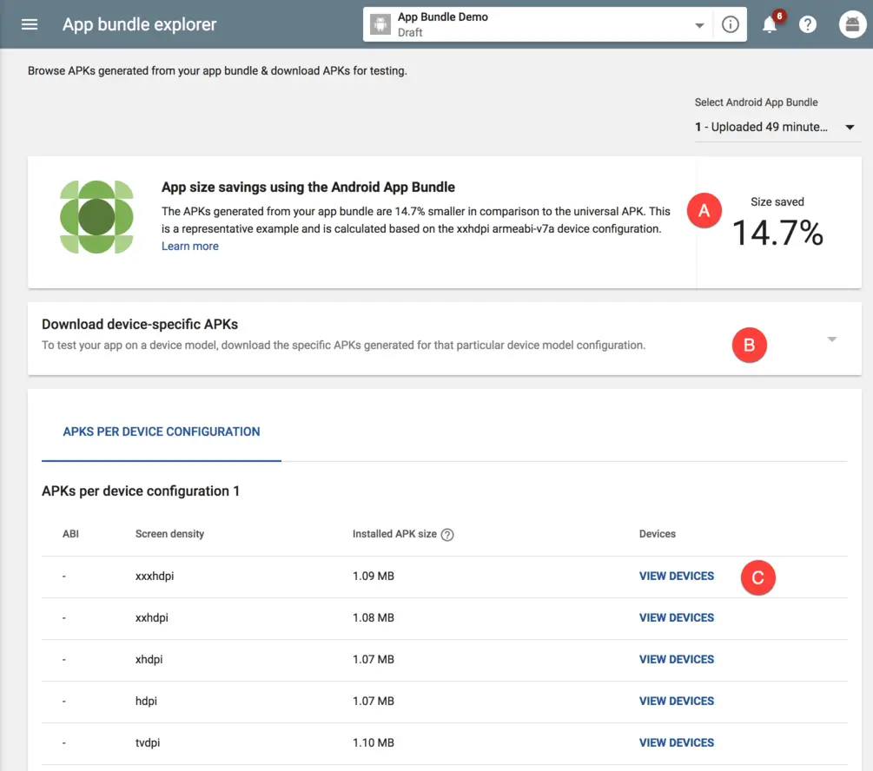The width and height of the screenshot is (873, 771).
Task: Expand the Download device-specific APKs section
Action: 831,339
